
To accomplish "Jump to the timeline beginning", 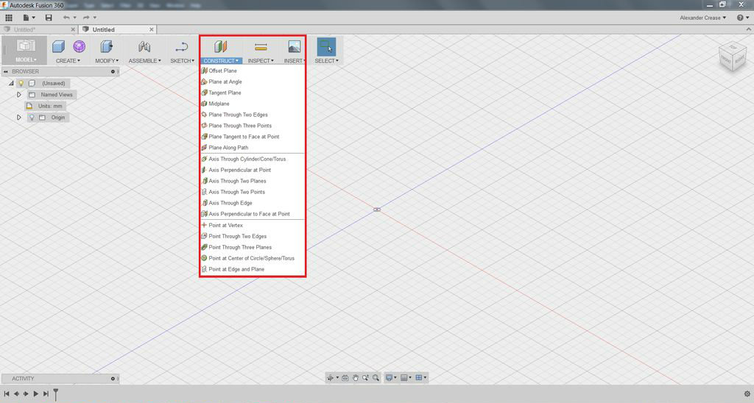I will pos(7,394).
